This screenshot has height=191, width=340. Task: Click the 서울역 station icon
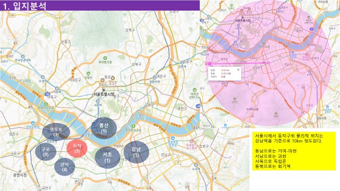click(x=98, y=101)
